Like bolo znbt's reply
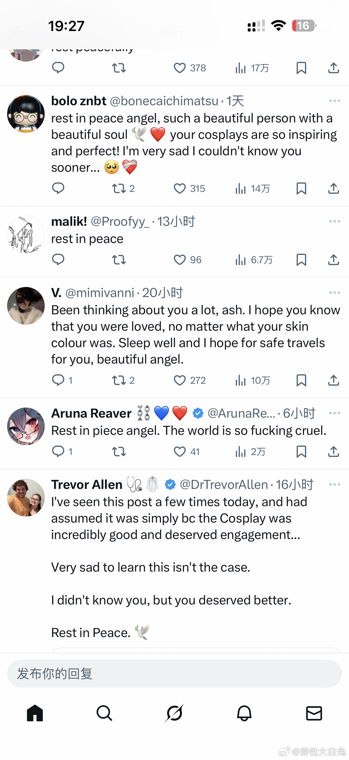The width and height of the screenshot is (349, 760). (180, 188)
